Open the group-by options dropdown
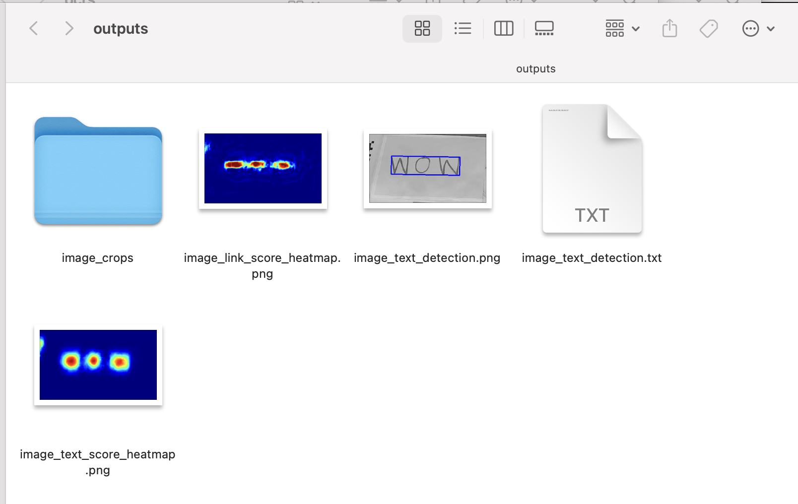The image size is (798, 504). [x=622, y=29]
